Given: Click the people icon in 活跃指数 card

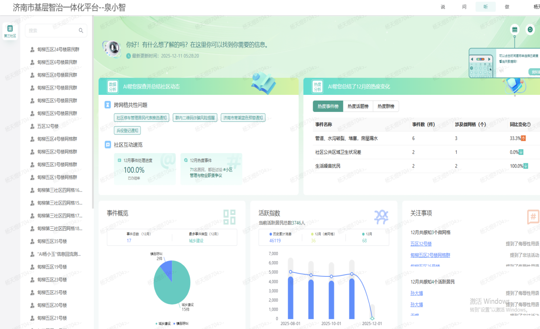Looking at the screenshot, I should click(381, 217).
